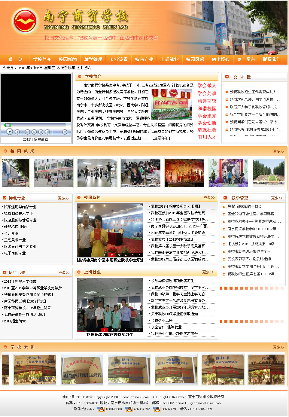Open QQ chat icon for 386377797

point(157,409)
